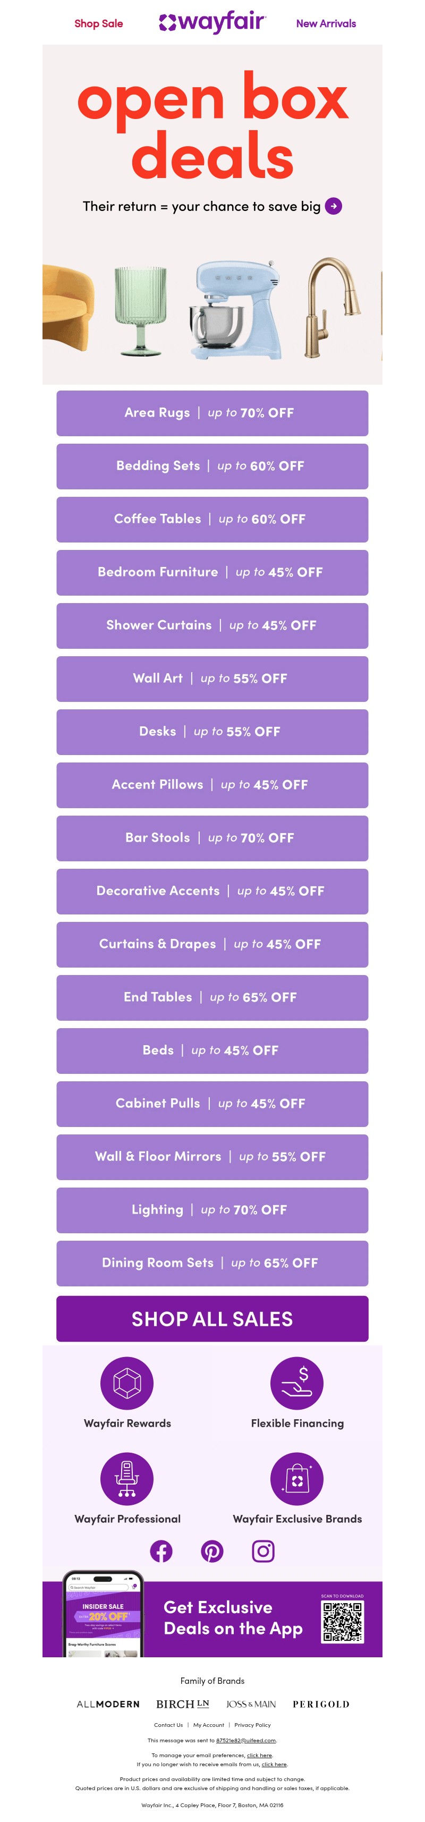Open the Dining Room Sets deal
This screenshot has width=425, height=1822.
point(211,1264)
